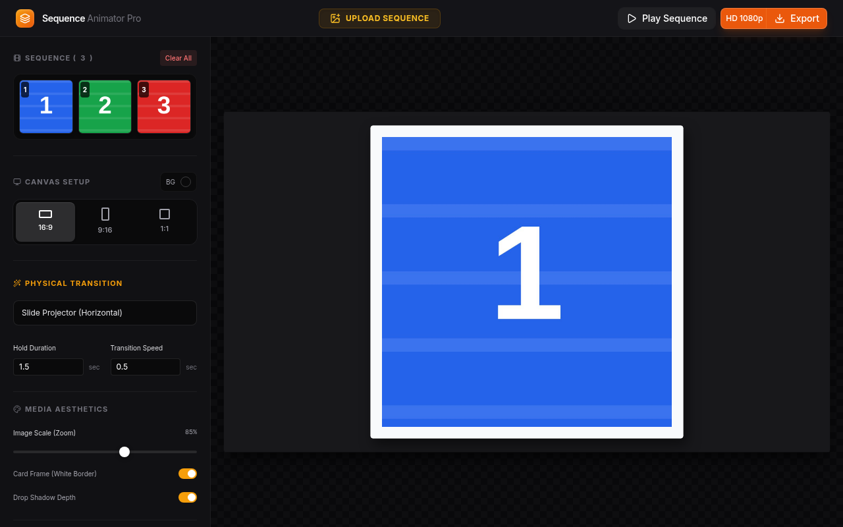Select the green thumbnail numbered 2
This screenshot has height=527, width=843.
point(105,107)
